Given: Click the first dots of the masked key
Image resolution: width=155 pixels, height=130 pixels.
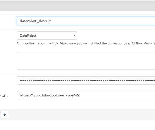Looking at the screenshot, I should pos(23,81).
